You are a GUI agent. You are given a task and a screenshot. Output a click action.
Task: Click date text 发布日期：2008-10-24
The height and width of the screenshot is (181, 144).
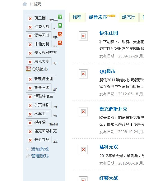[119, 132]
